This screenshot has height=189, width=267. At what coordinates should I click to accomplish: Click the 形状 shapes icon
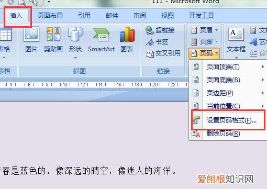[x=75, y=34]
